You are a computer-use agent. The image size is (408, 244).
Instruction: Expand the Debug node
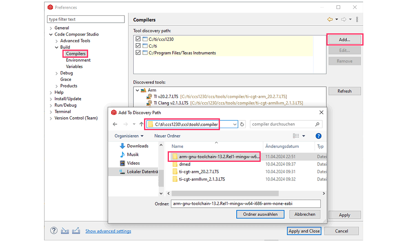(56, 73)
